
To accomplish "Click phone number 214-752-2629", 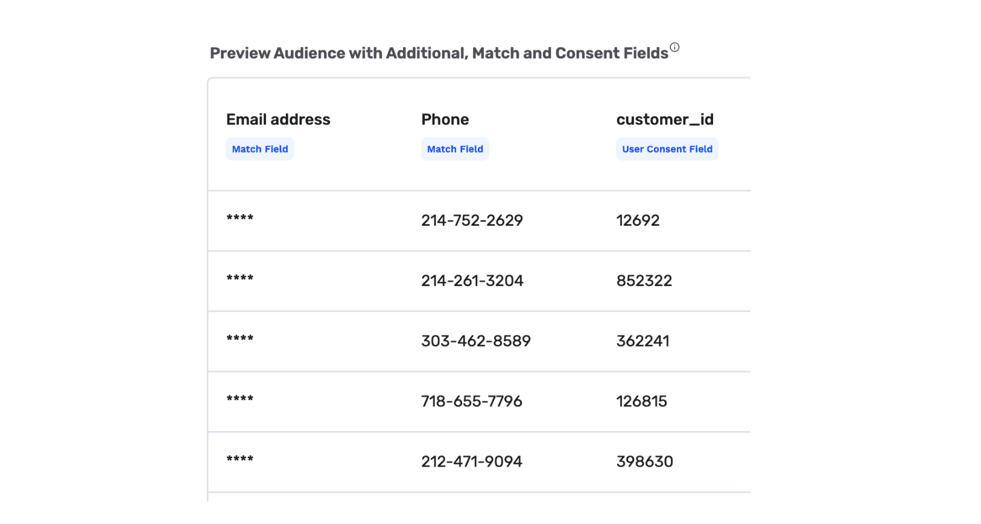I will tap(472, 220).
